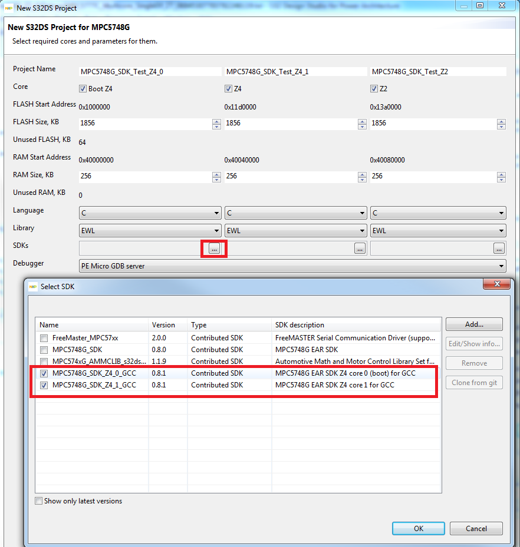This screenshot has height=547, width=520.
Task: Click the Add... button in Select SDK
Action: [474, 324]
